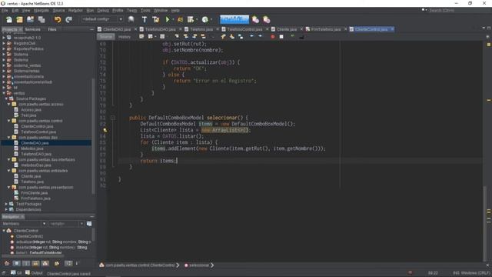Collapse the com.pawllu.ventas.dao package
Viewport: 492px width, 277px height.
pos(8,137)
